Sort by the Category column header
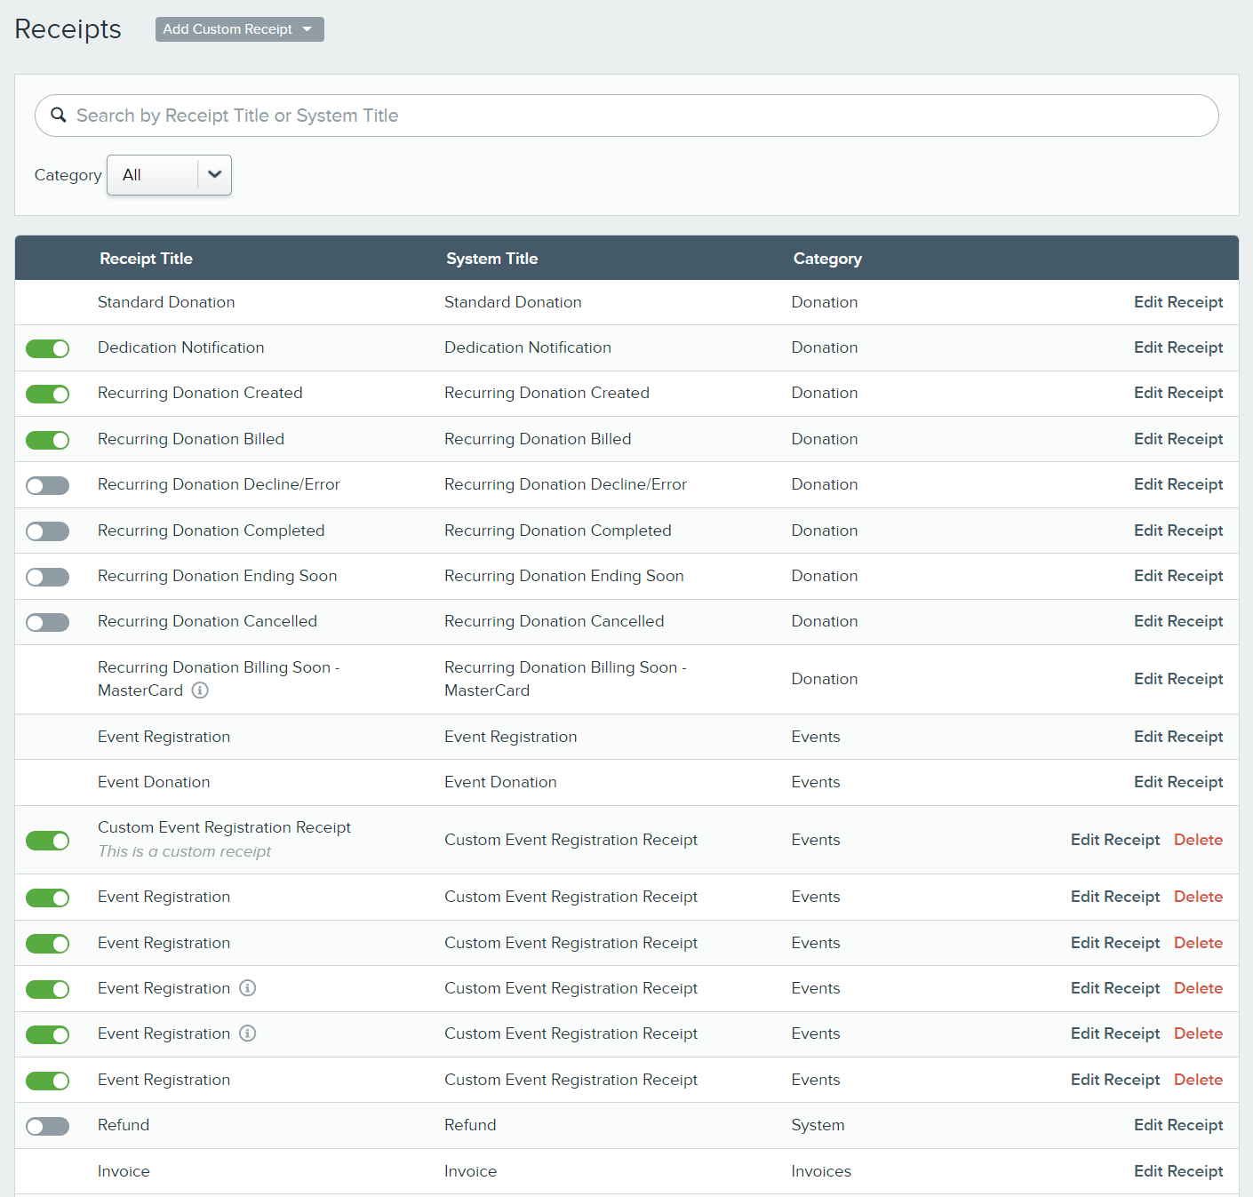 [x=827, y=259]
